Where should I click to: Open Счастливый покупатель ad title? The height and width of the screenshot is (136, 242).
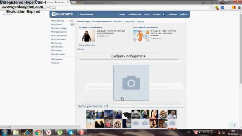click(x=145, y=28)
